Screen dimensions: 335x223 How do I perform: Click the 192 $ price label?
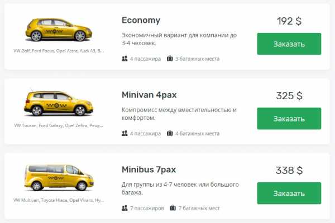point(289,21)
